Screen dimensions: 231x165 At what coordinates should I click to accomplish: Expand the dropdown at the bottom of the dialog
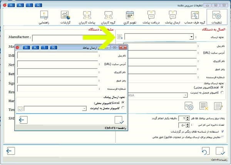pos(84,109)
